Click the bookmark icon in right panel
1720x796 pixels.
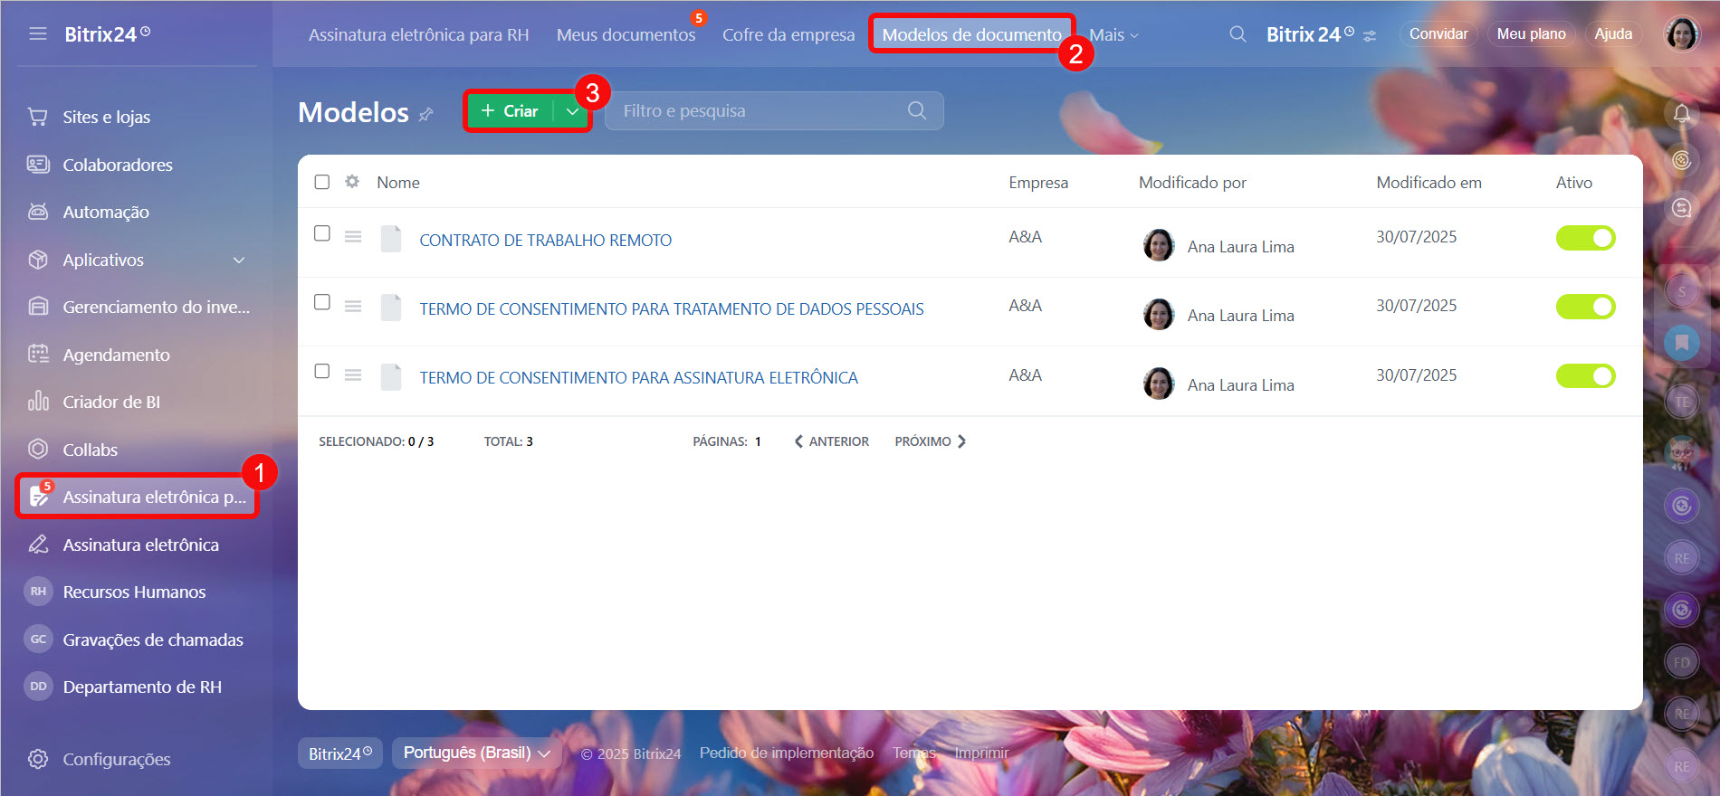click(1682, 343)
